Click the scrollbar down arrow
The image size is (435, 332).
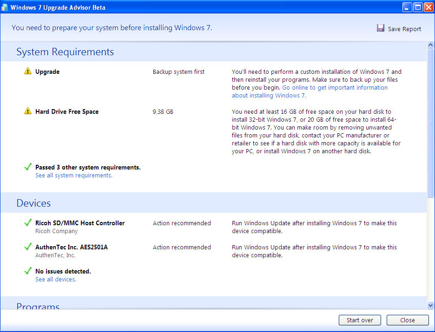[x=430, y=306]
